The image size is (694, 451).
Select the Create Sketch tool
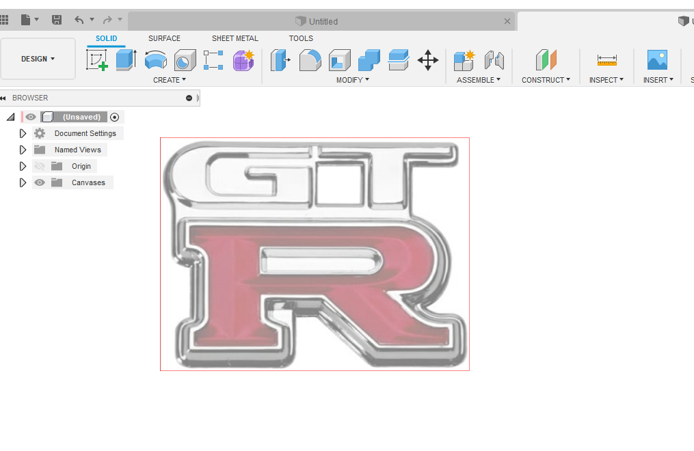[x=97, y=60]
